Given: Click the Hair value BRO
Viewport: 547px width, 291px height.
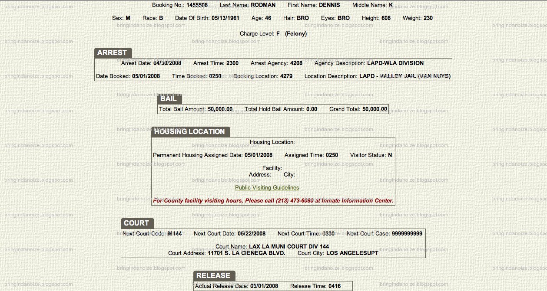Looking at the screenshot, I should point(303,18).
